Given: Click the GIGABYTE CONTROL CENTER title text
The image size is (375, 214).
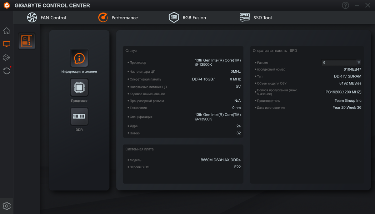Looking at the screenshot, I should point(52,5).
